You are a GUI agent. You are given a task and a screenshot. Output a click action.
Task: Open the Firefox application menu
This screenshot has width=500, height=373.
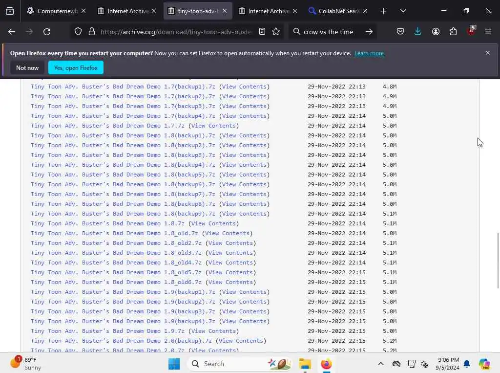pos(488,32)
